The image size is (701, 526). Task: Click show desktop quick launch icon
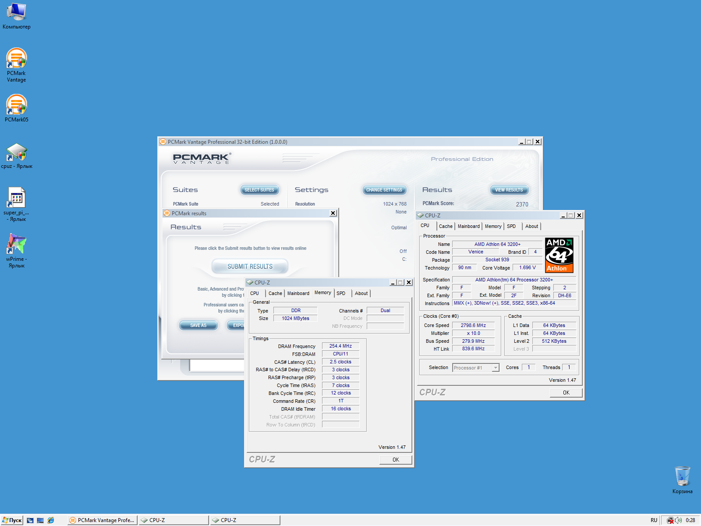40,520
